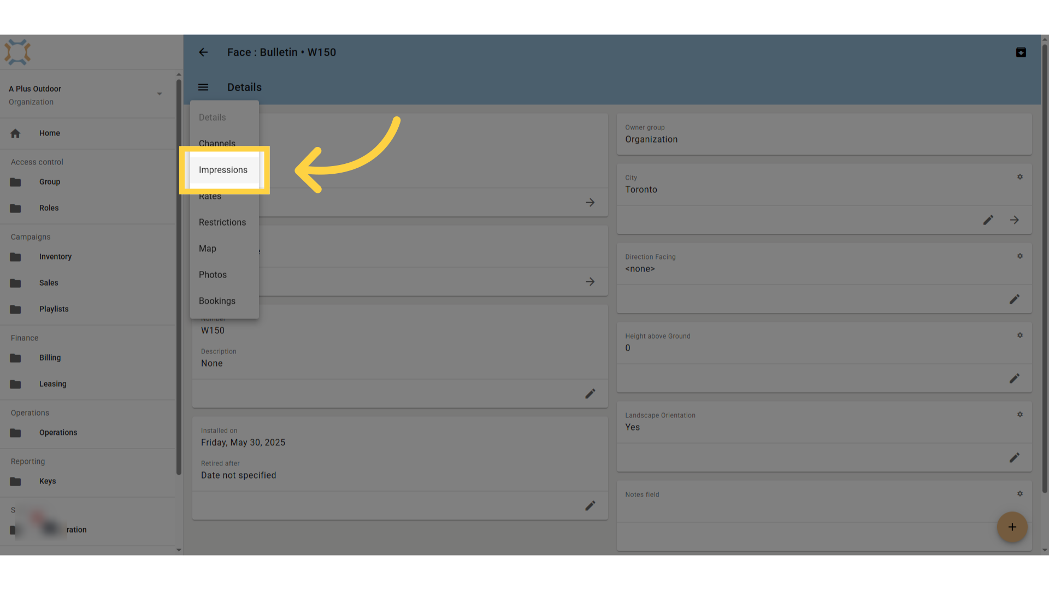1049x590 pixels.
Task: Edit the Installed on date card
Action: point(590,506)
